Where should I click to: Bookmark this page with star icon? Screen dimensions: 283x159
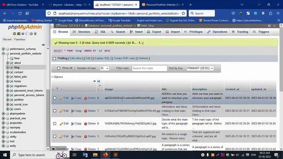(184, 13)
